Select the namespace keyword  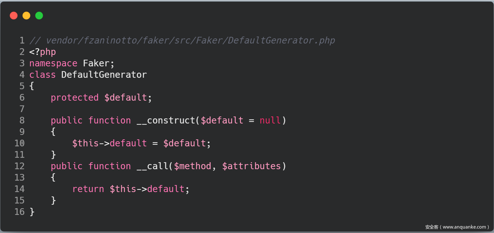53,63
